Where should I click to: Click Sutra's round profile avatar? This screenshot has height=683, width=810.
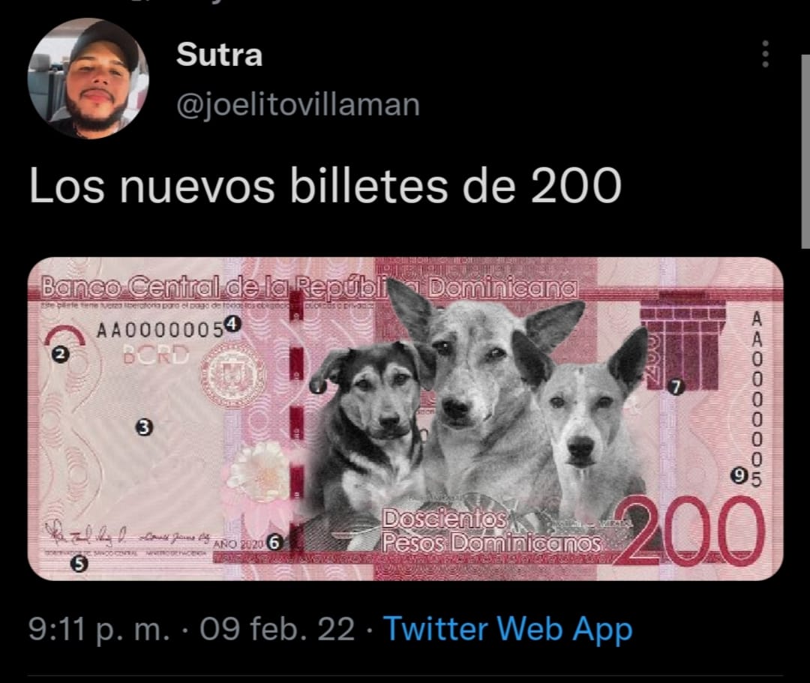88,79
